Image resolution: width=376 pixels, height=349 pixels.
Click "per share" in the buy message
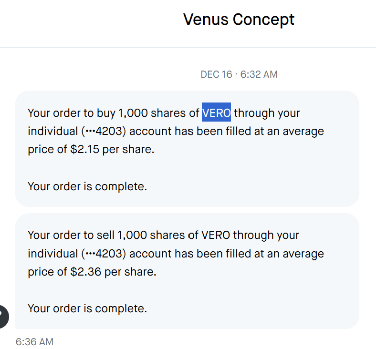pyautogui.click(x=132, y=149)
